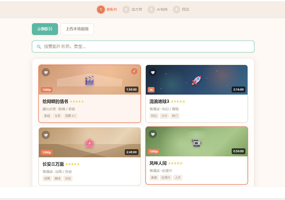
Task: Click the 大片 tag
Action: pos(164,116)
